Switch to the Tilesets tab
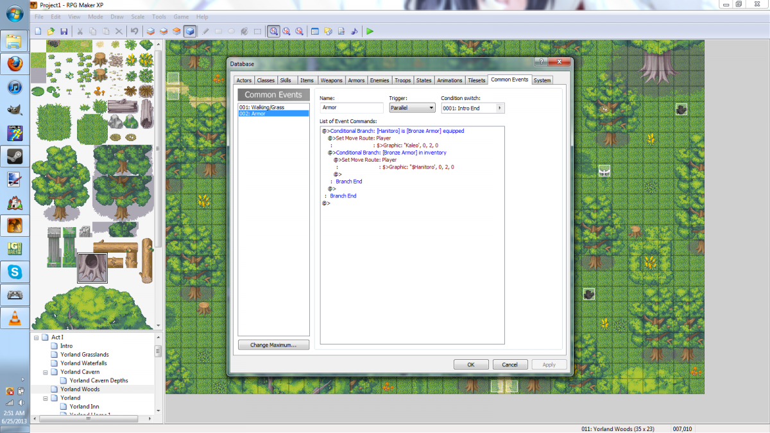This screenshot has width=770, height=433. (476, 80)
